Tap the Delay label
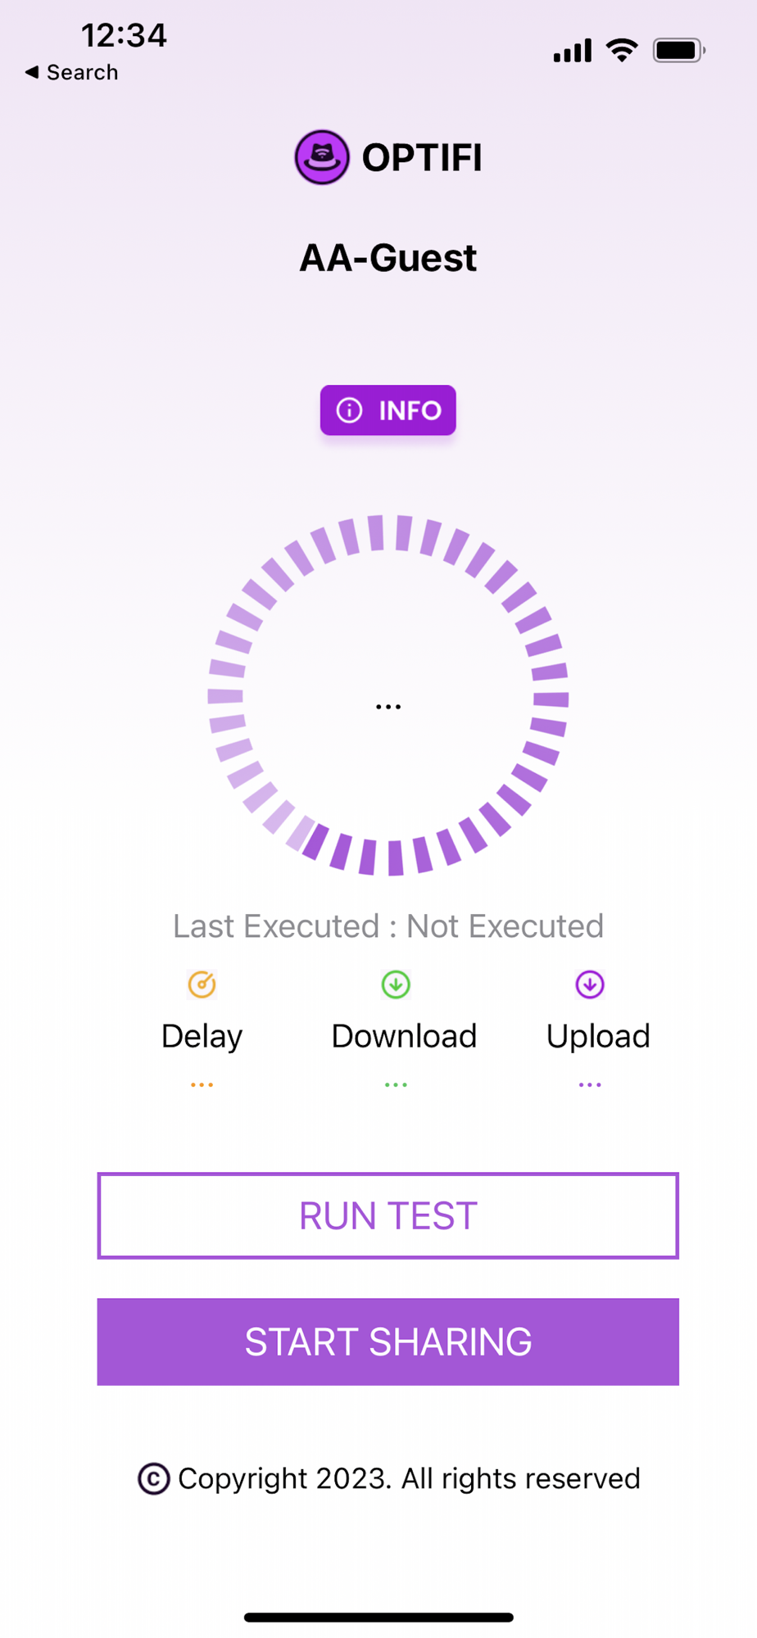757x1638 pixels. coord(202,1037)
